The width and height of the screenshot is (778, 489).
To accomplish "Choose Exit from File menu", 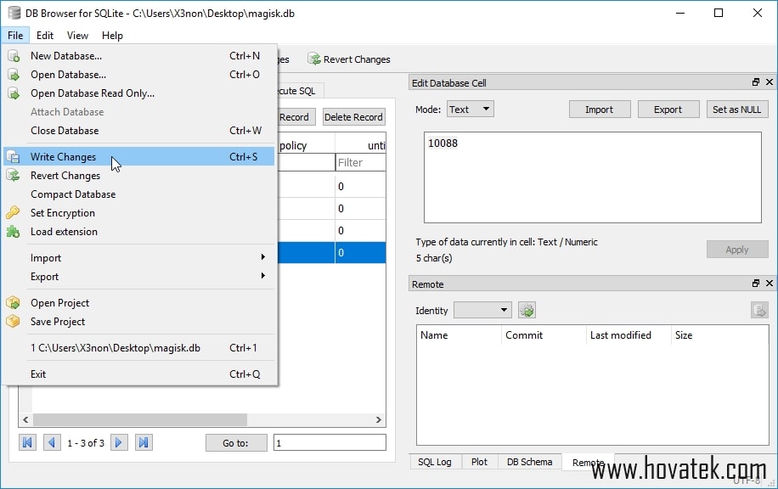I will [x=139, y=374].
